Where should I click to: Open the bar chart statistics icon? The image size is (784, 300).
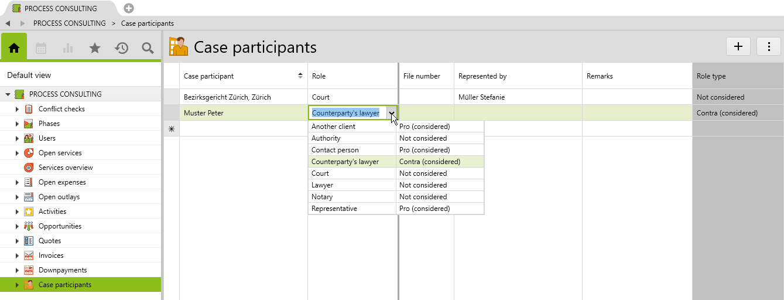(x=68, y=48)
